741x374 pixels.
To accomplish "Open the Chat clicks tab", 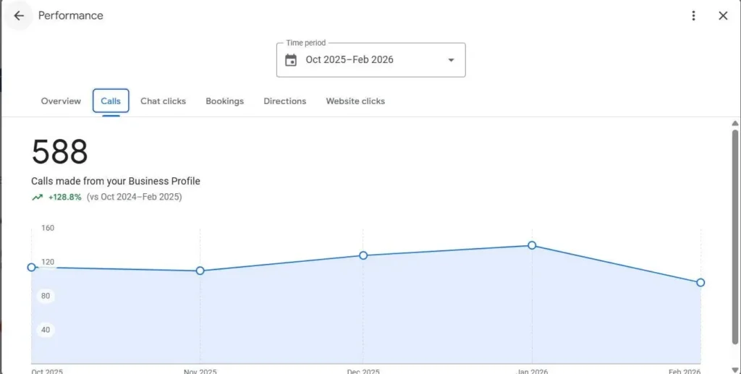I will click(163, 101).
